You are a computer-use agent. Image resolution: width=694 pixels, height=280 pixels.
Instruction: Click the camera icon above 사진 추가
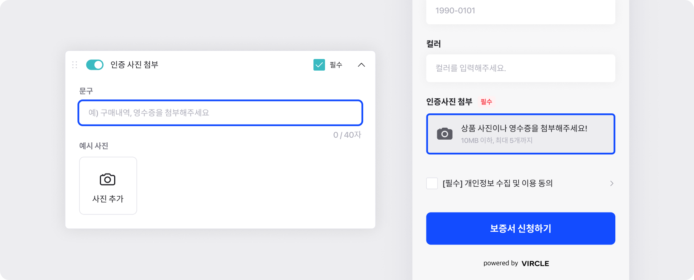click(108, 179)
